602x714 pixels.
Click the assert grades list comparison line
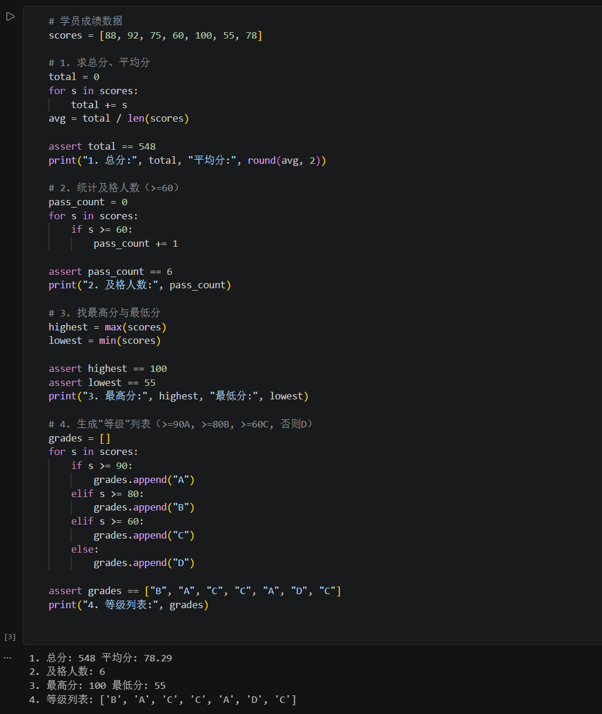(x=195, y=591)
